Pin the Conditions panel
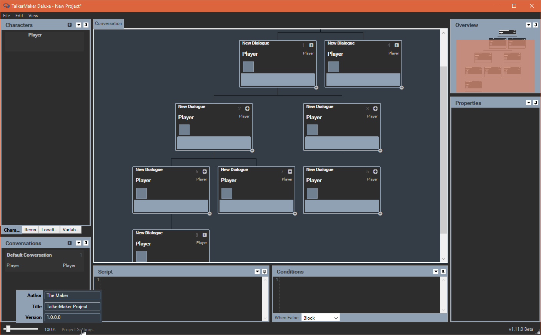 pos(443,272)
